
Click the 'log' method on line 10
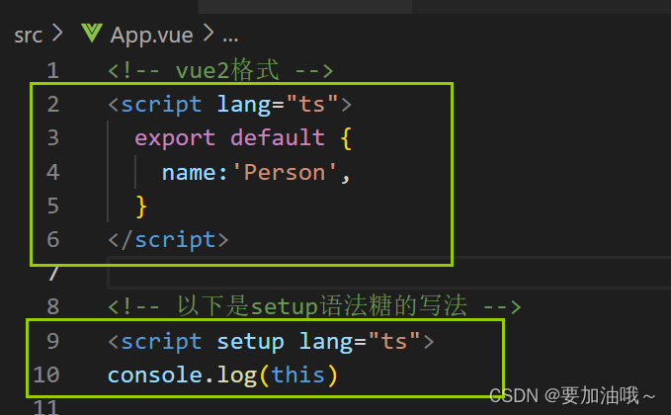tap(236, 375)
